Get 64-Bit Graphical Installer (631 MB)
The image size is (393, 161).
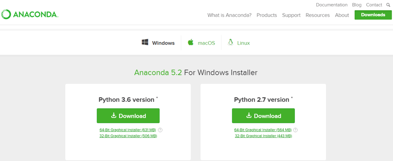coord(127,130)
